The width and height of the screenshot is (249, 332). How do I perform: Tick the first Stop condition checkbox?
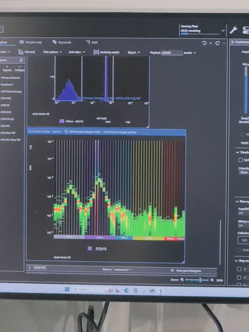click(x=239, y=269)
